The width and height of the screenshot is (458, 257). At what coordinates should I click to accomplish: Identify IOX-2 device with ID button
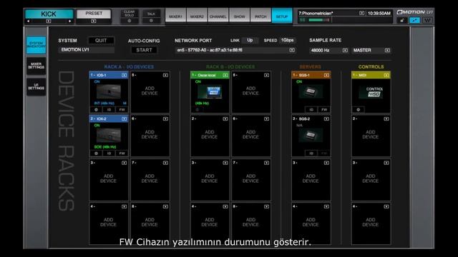click(x=109, y=153)
